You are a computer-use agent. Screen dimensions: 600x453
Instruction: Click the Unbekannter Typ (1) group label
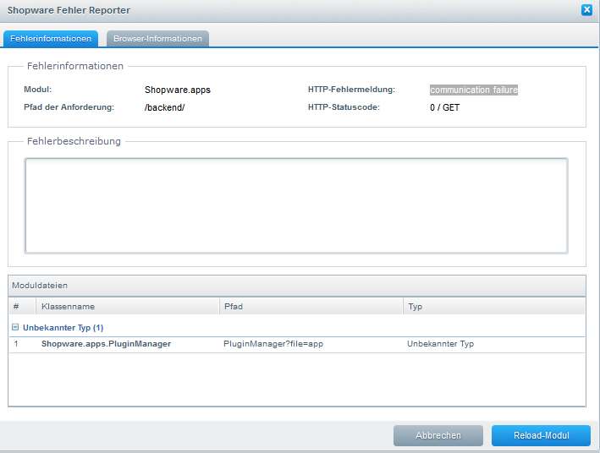63,328
